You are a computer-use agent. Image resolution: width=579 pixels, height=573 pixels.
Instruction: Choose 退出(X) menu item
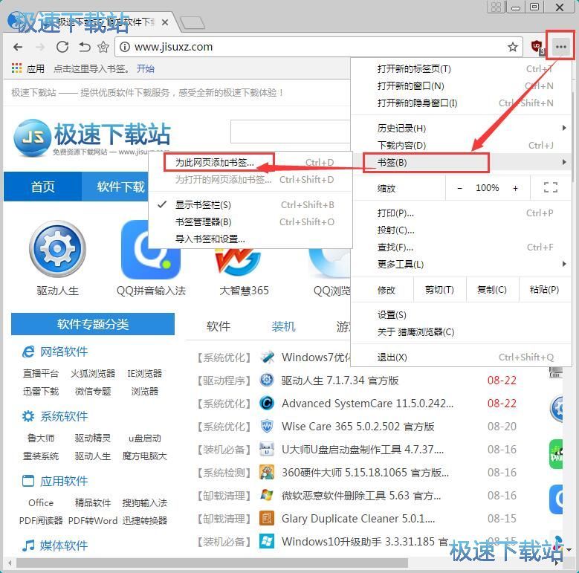point(461,357)
